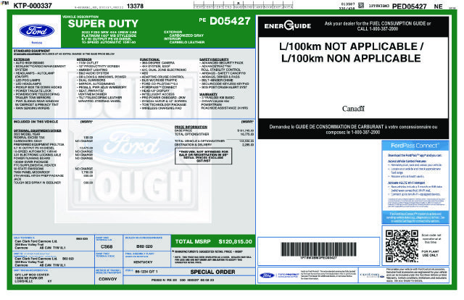
Task: Click the ADAPTIVE CRUISE CONTROL item
Action: (x=162, y=77)
